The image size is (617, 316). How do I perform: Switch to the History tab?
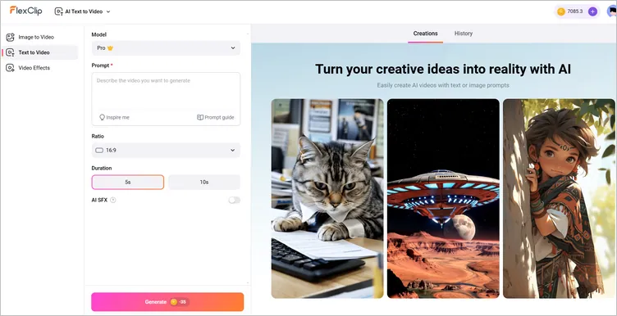(463, 34)
